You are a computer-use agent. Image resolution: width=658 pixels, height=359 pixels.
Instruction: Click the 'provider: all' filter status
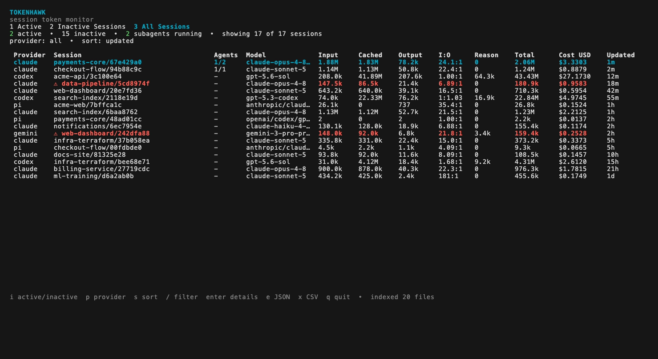tap(36, 41)
